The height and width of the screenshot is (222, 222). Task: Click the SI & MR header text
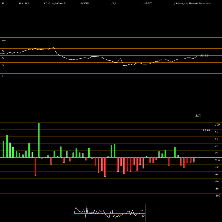coord(24,4)
